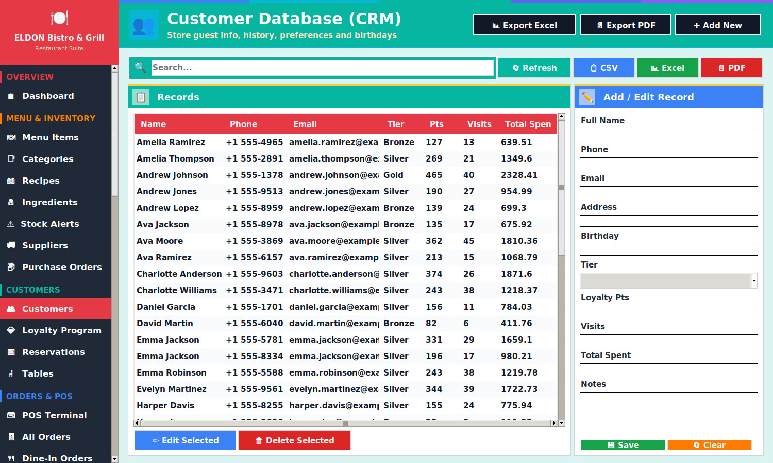773x463 pixels.
Task: Click the pencil icon in Add / Edit Record
Action: tap(587, 97)
